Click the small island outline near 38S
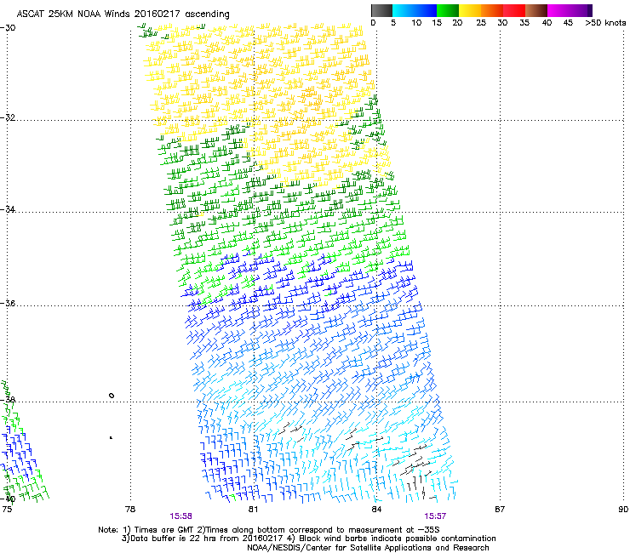 point(112,396)
